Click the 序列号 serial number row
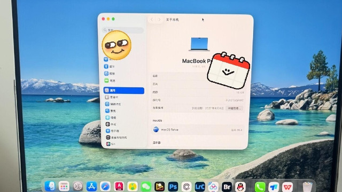 click(x=198, y=100)
